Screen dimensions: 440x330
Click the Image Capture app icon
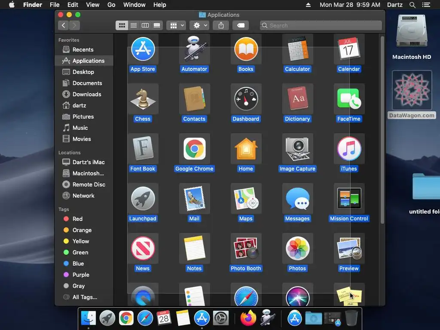pyautogui.click(x=298, y=149)
